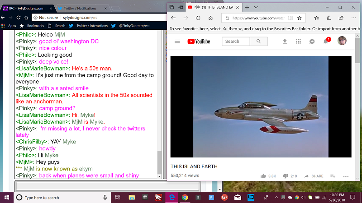Go to the YouTube home logo
The image size is (362, 203).
199,42
